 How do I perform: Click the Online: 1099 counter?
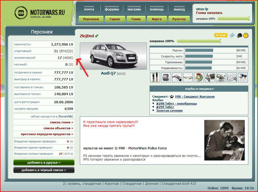click(218, 188)
